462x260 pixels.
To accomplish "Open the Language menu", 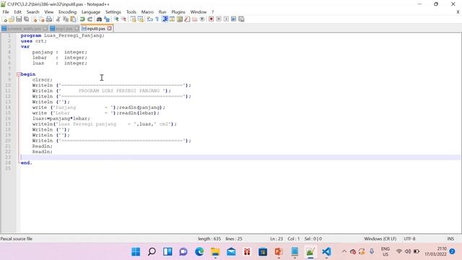I will (x=91, y=12).
